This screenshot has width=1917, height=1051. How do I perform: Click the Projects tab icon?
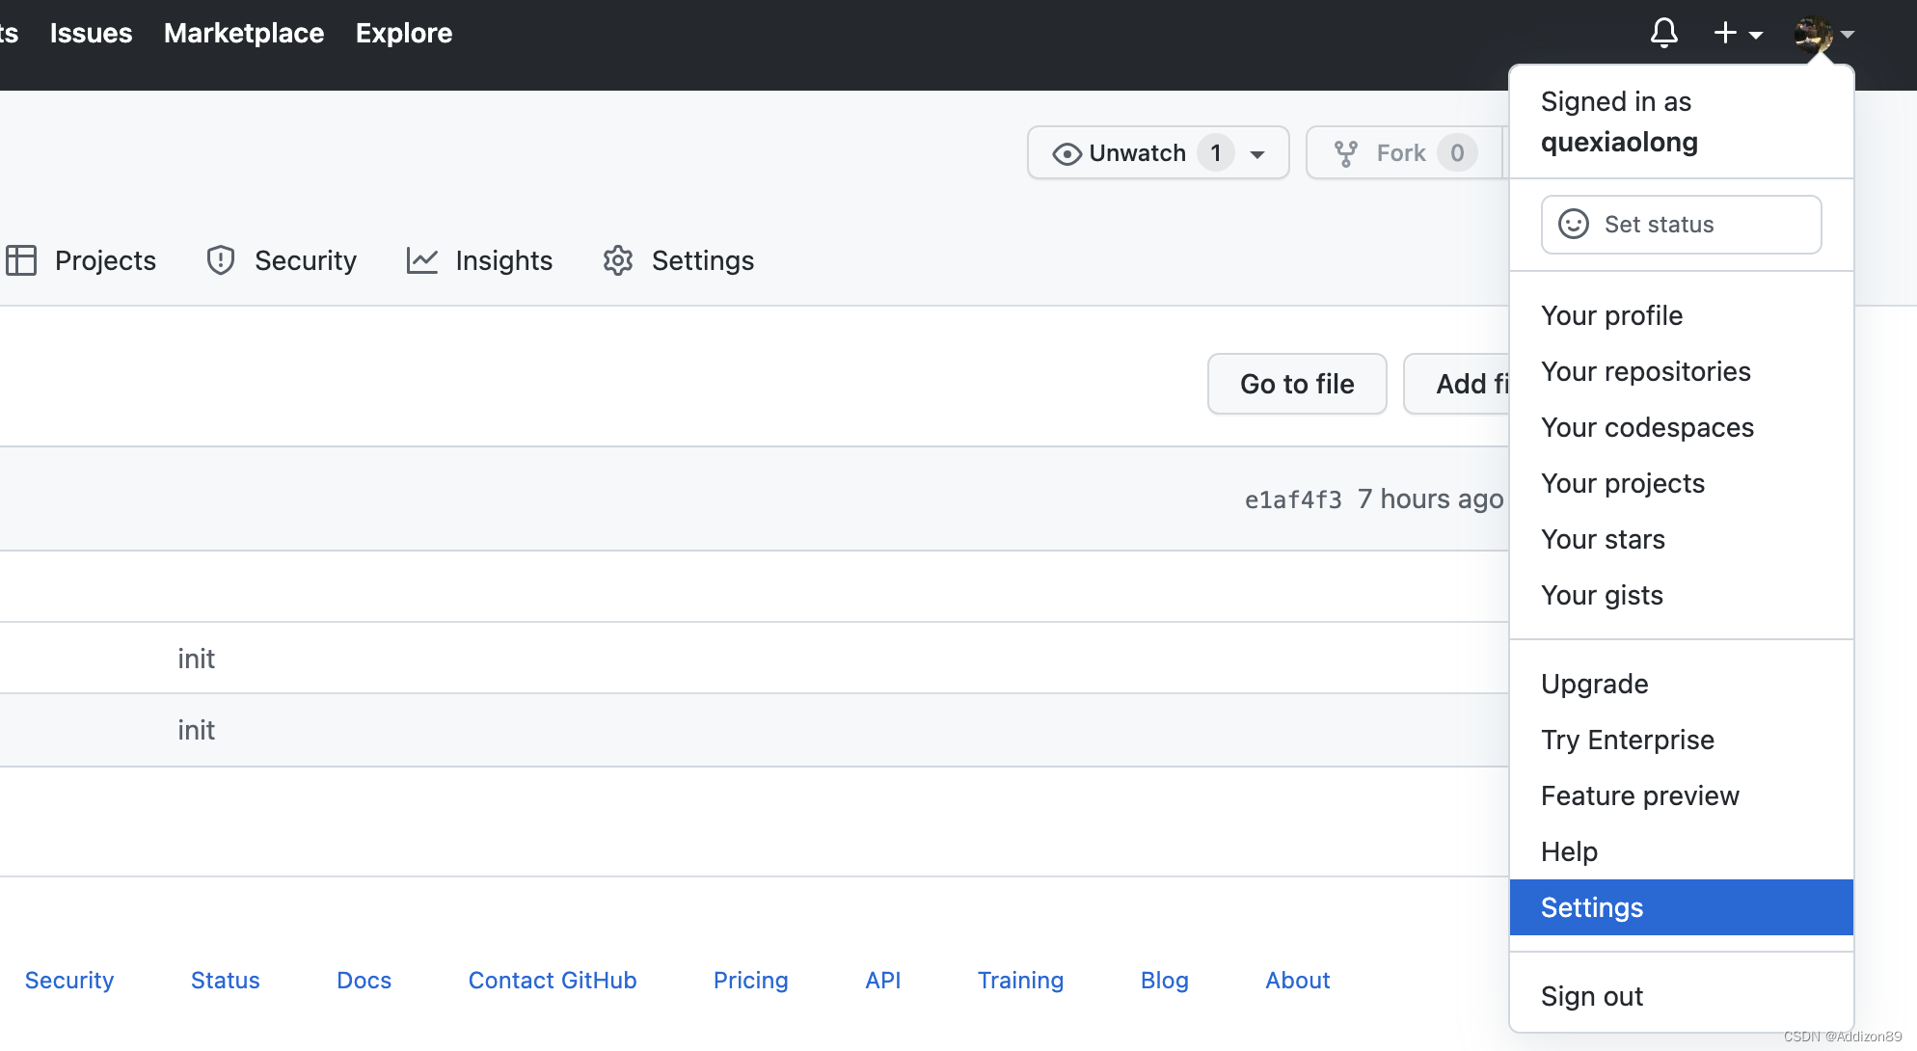20,258
